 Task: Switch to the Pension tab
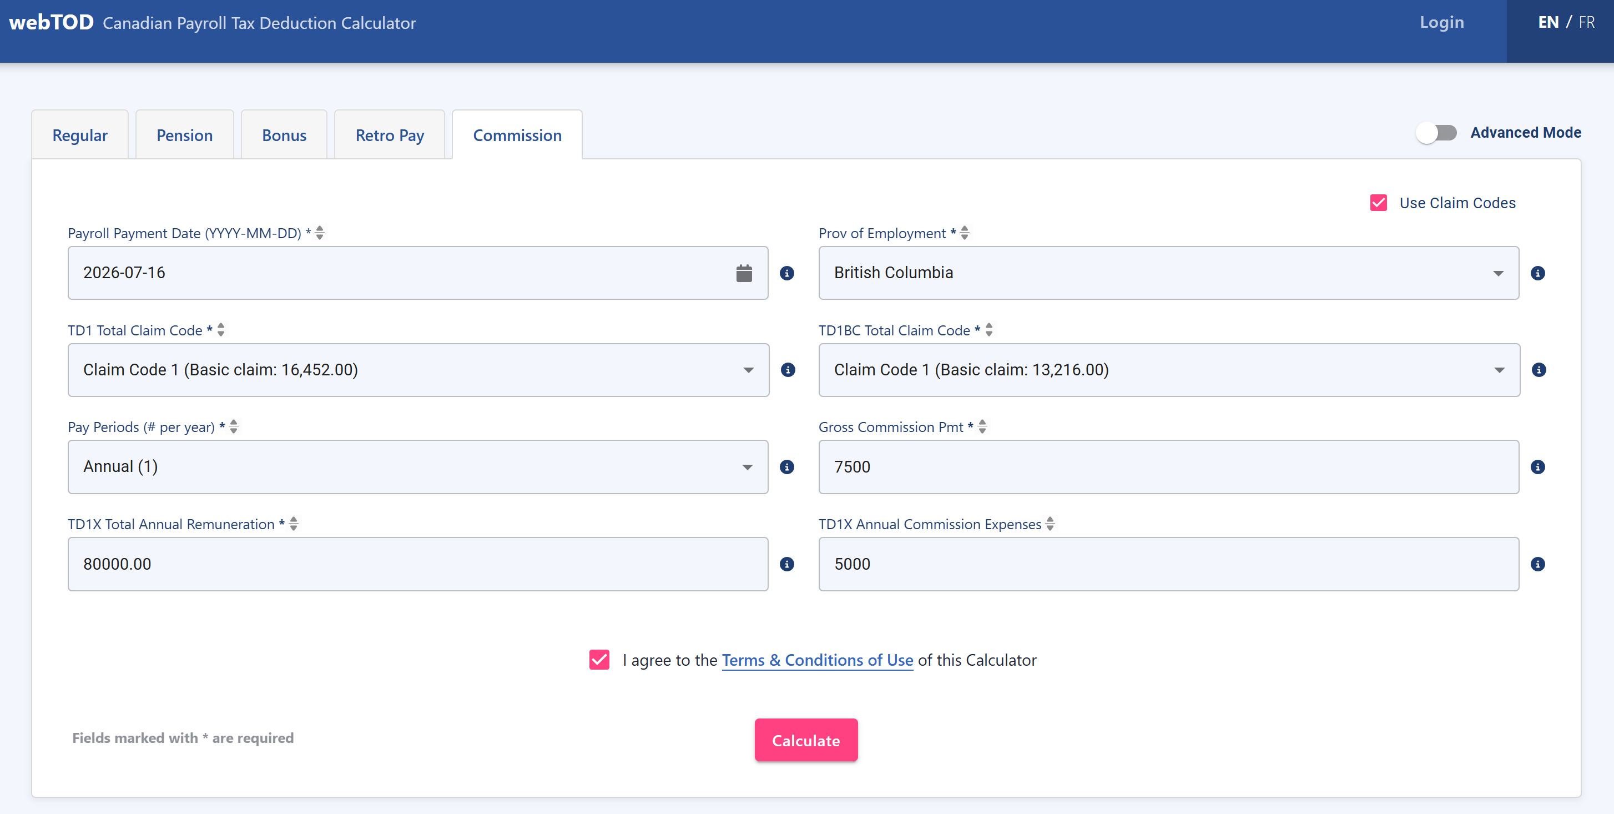pyautogui.click(x=184, y=135)
